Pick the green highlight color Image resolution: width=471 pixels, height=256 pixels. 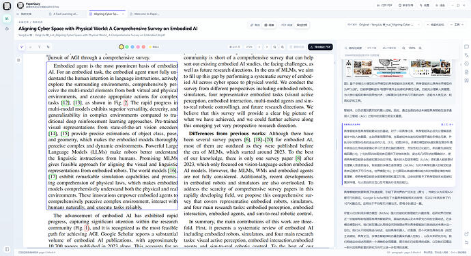[127, 47]
